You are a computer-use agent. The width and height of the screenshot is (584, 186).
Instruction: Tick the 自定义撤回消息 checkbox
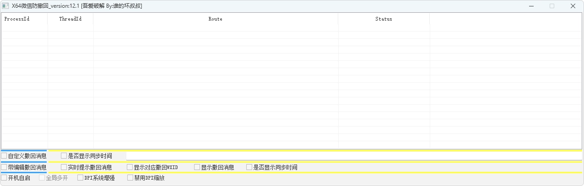[x=24, y=156]
